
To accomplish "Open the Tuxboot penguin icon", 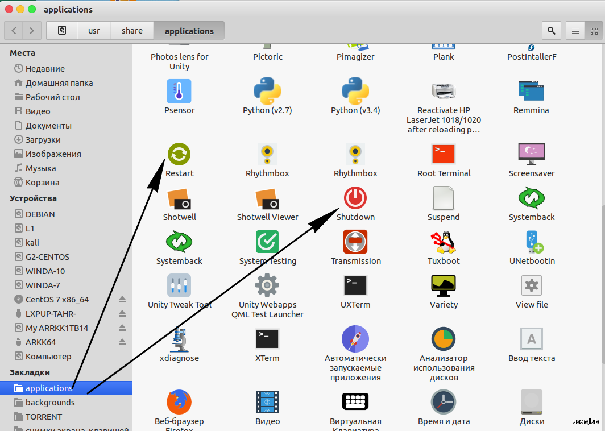I will click(x=444, y=242).
